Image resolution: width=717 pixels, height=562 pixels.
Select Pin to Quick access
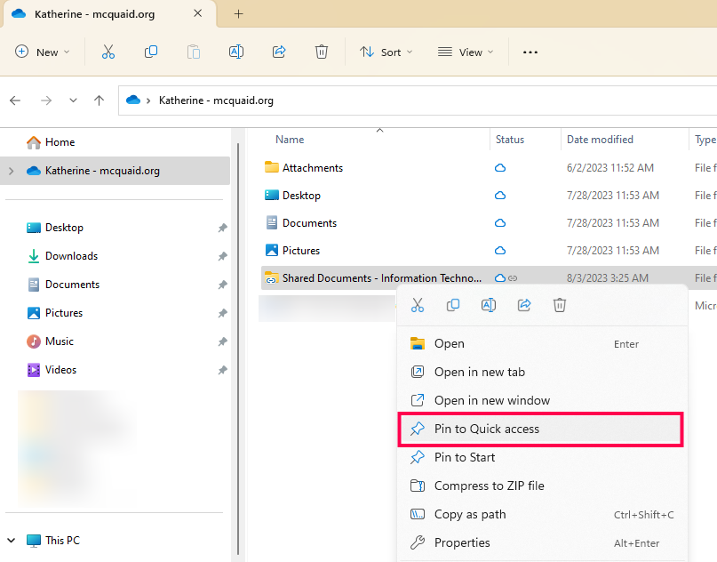541,429
